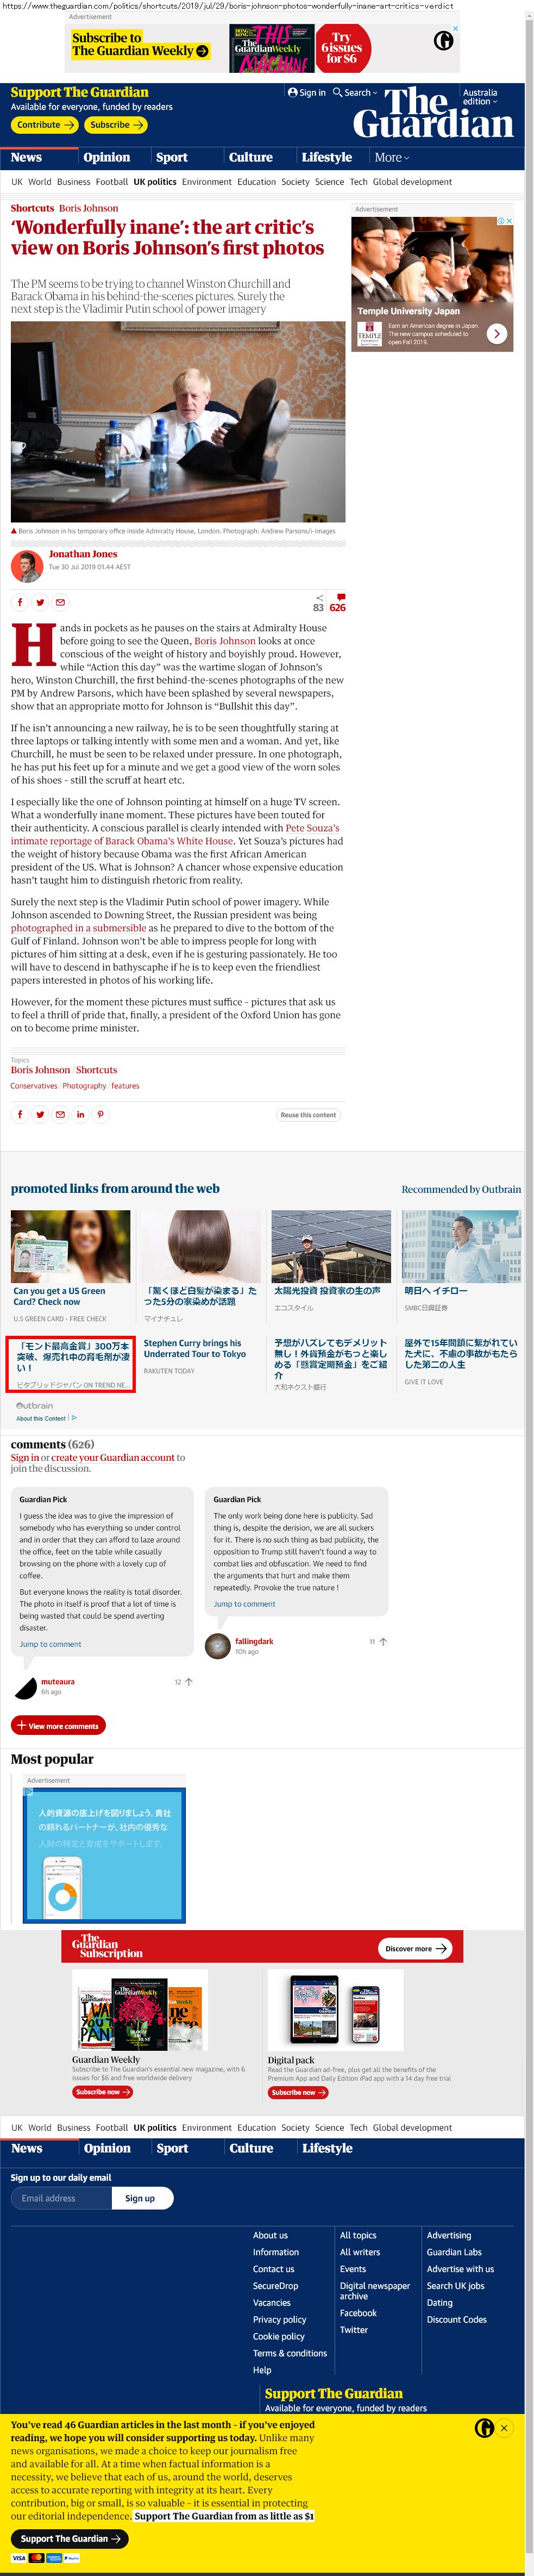Click the Search magnifier in the header
534x2576 pixels.
click(338, 92)
